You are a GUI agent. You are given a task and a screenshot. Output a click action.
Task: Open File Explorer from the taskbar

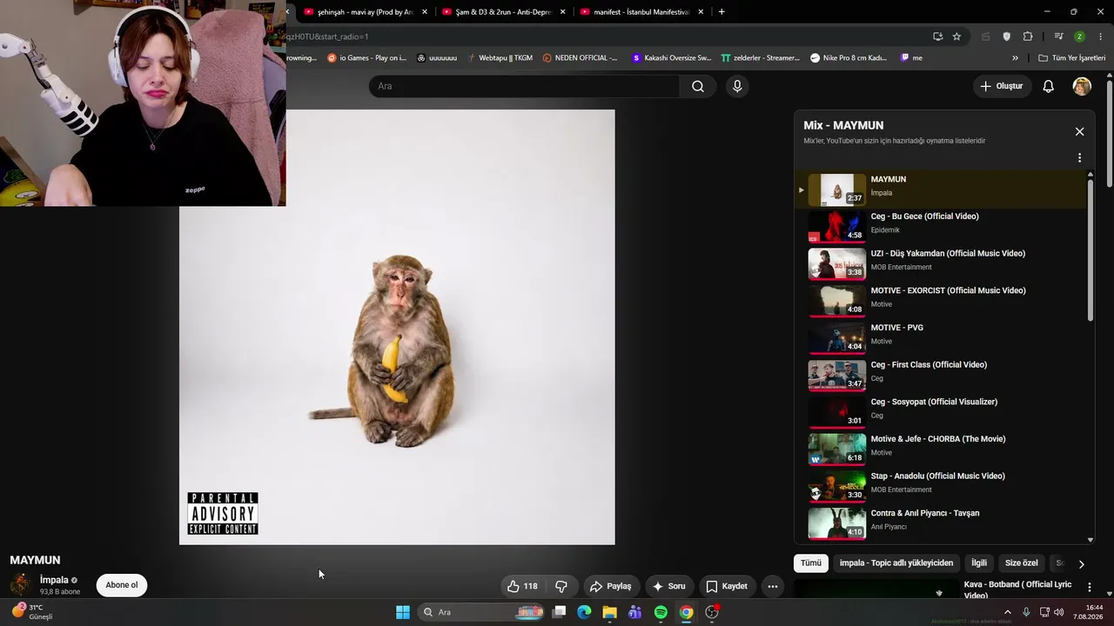point(609,612)
